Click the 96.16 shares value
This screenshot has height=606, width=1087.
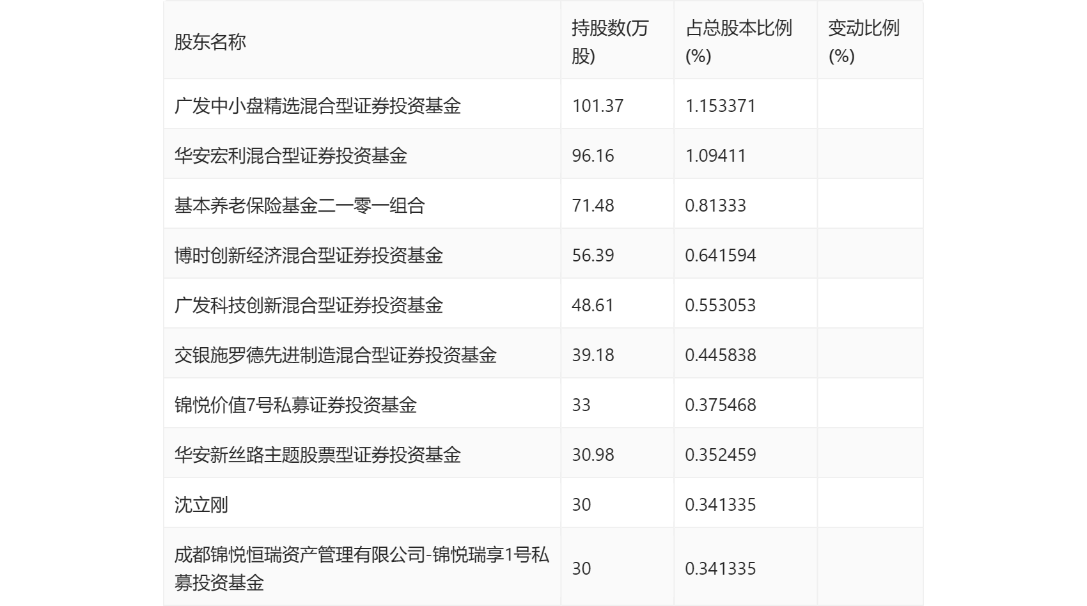[x=593, y=155]
